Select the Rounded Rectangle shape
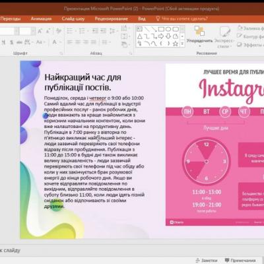This screenshot has height=264, width=264. coord(176,29)
